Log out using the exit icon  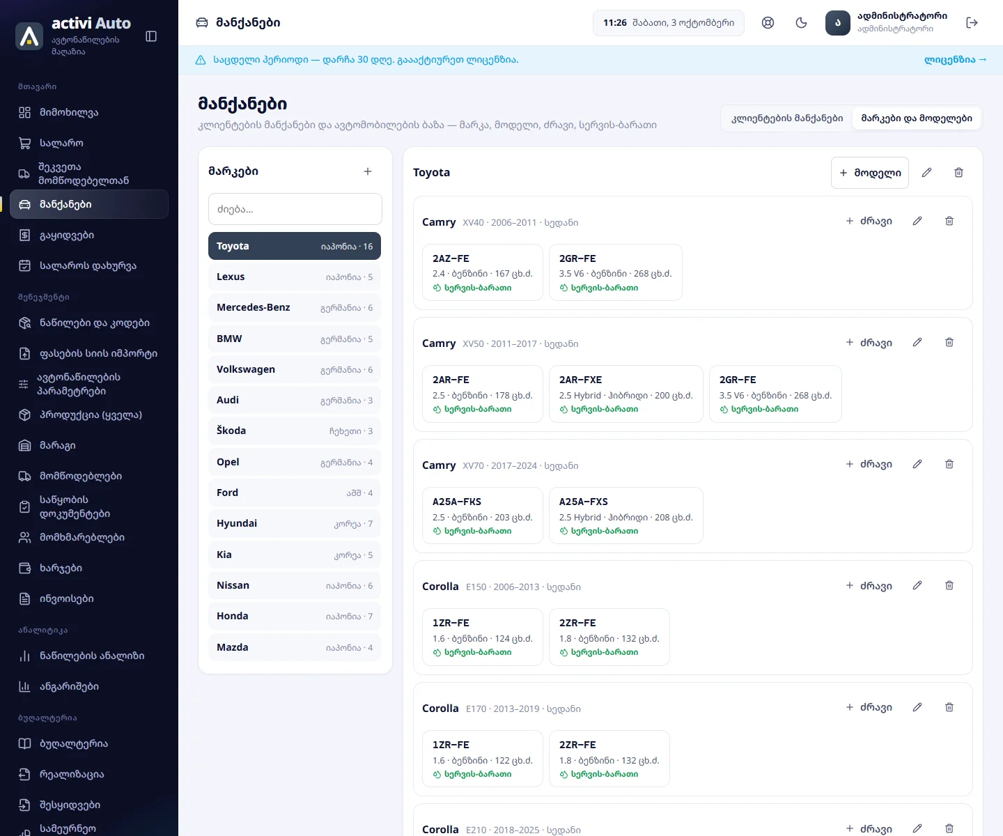(972, 22)
